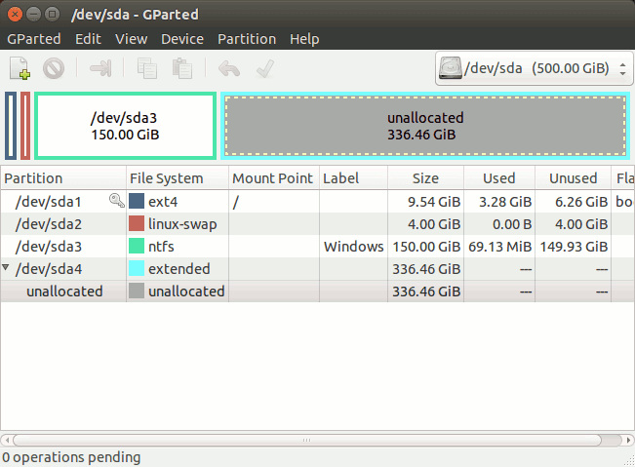Click the 3.28 GiB used value
635x467 pixels.
[505, 202]
